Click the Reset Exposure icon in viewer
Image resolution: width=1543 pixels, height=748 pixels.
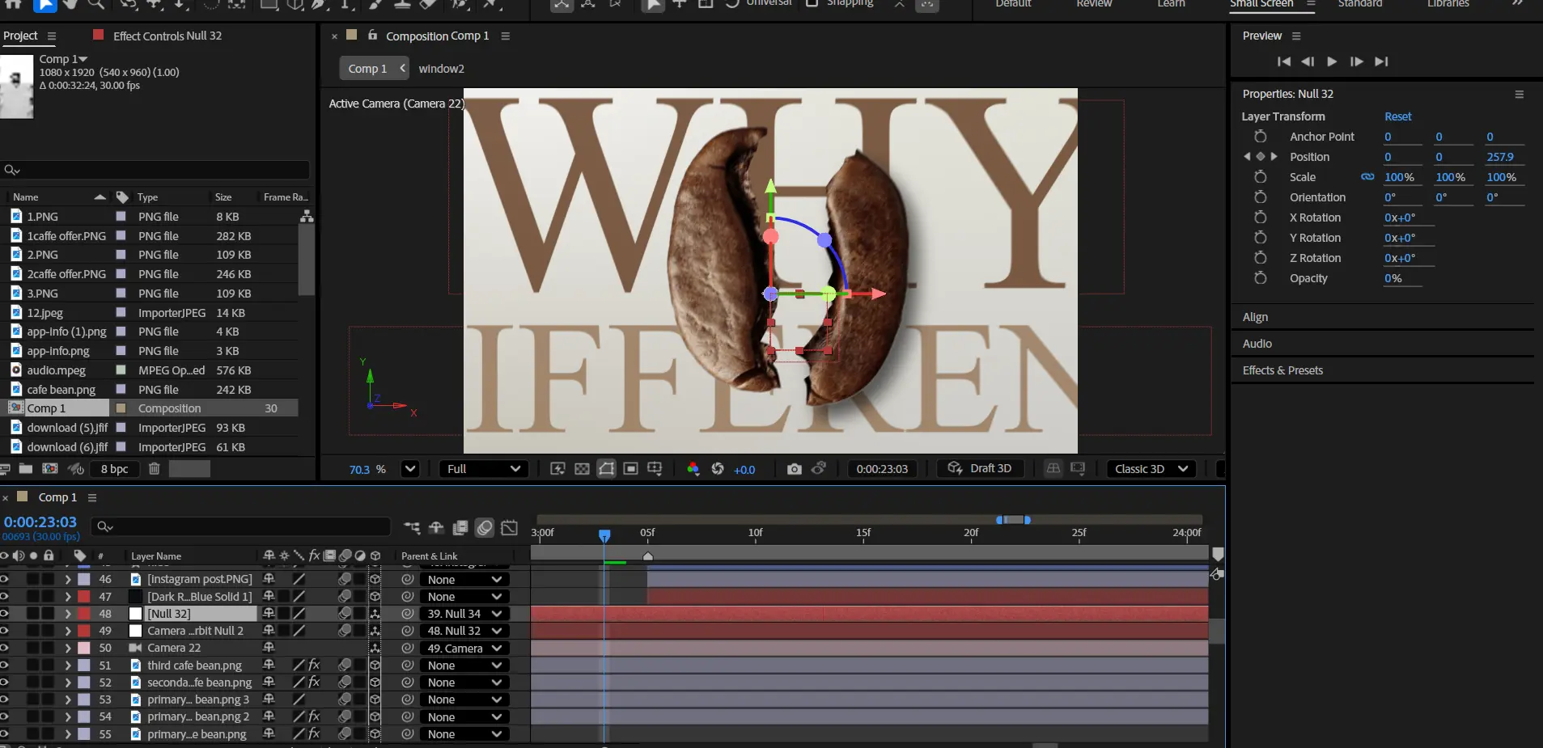tap(717, 469)
